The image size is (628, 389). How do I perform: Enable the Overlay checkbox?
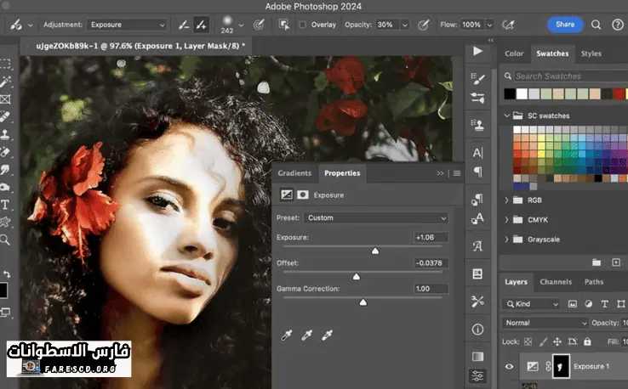click(302, 25)
